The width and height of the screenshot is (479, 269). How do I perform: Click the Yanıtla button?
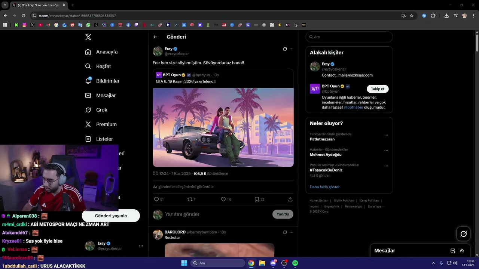(x=283, y=214)
